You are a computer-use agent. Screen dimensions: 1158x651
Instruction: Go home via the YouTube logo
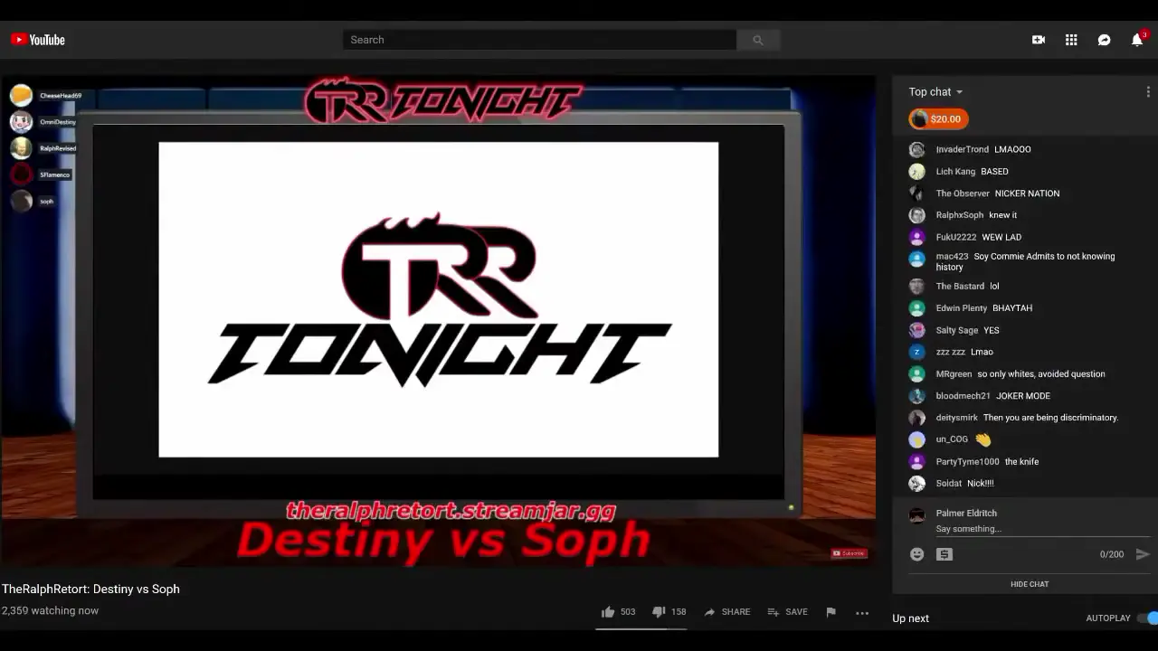[x=37, y=40]
